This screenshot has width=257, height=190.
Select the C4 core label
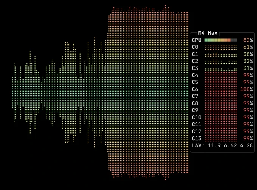coord(195,75)
